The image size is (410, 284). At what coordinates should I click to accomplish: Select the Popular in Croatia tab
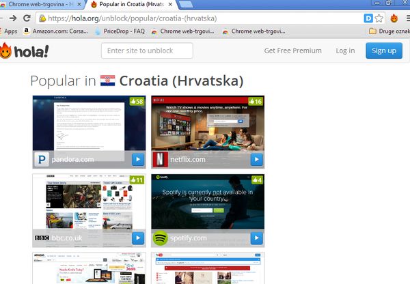(x=131, y=5)
